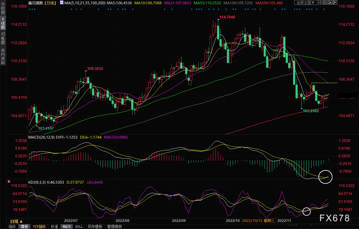The width and height of the screenshot is (359, 229).
Task: Toggle the MACD template button
Action: (x=67, y=227)
